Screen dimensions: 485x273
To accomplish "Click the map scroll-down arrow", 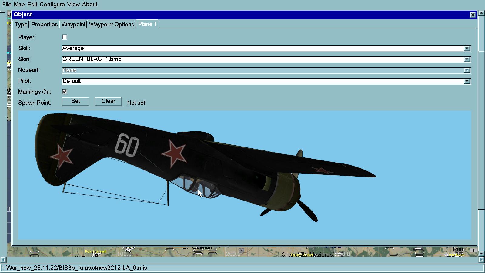I will (481, 253).
